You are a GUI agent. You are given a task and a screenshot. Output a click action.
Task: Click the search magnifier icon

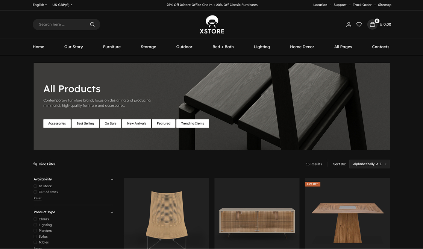pos(92,24)
